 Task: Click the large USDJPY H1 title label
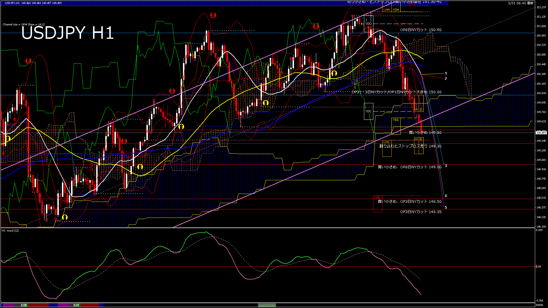[68, 33]
